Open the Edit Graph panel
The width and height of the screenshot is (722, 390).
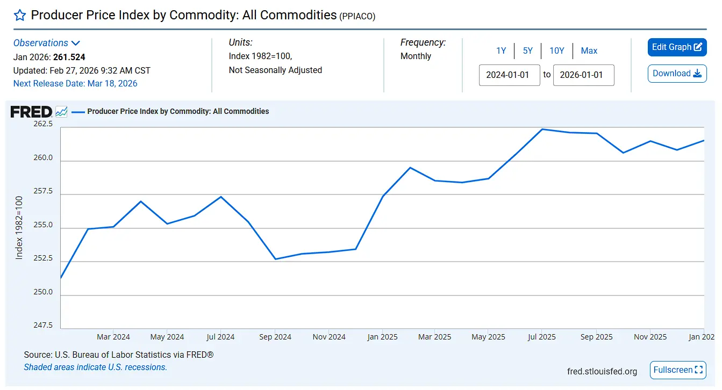(677, 47)
